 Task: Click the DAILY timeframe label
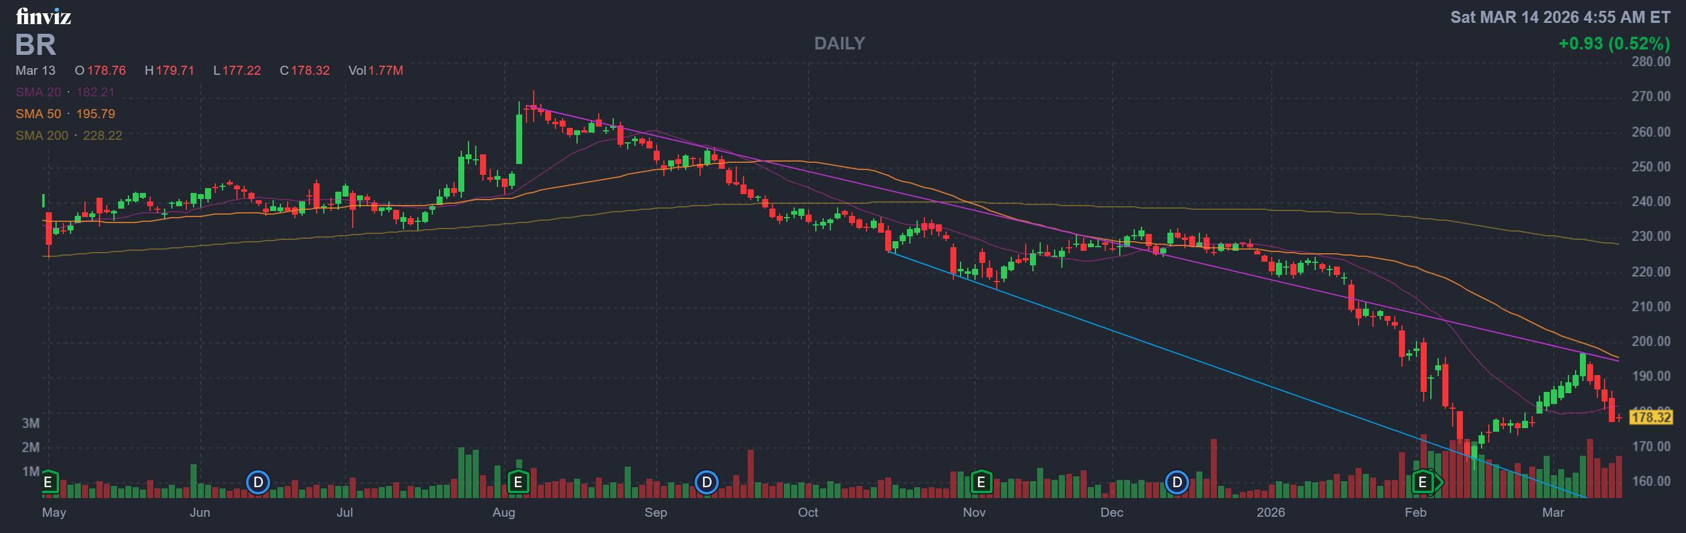point(839,44)
